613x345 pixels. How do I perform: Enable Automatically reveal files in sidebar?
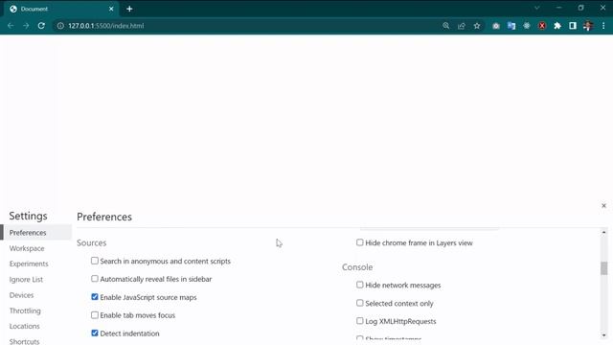pyautogui.click(x=95, y=279)
